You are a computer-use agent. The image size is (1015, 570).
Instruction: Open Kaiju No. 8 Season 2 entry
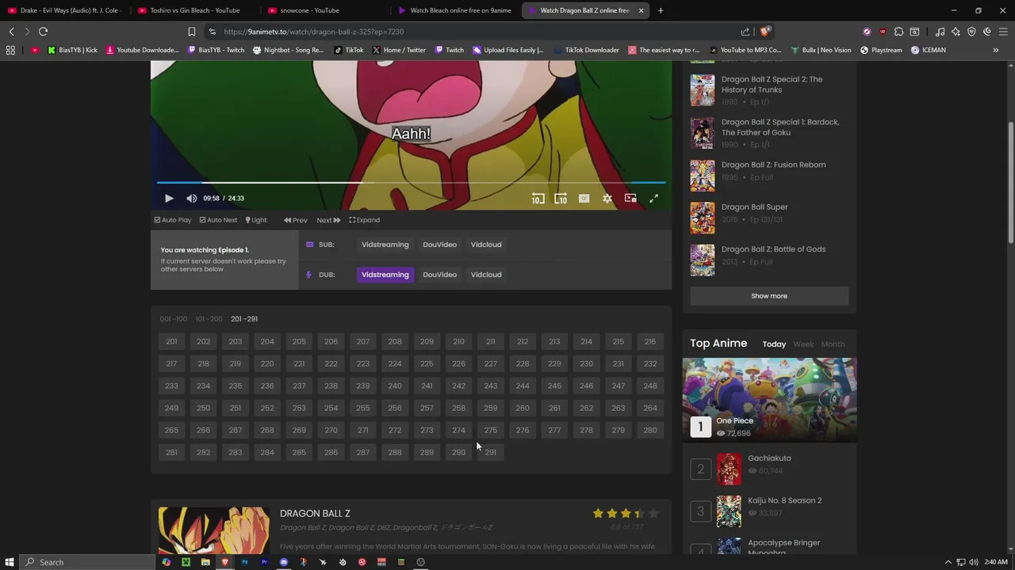point(784,500)
